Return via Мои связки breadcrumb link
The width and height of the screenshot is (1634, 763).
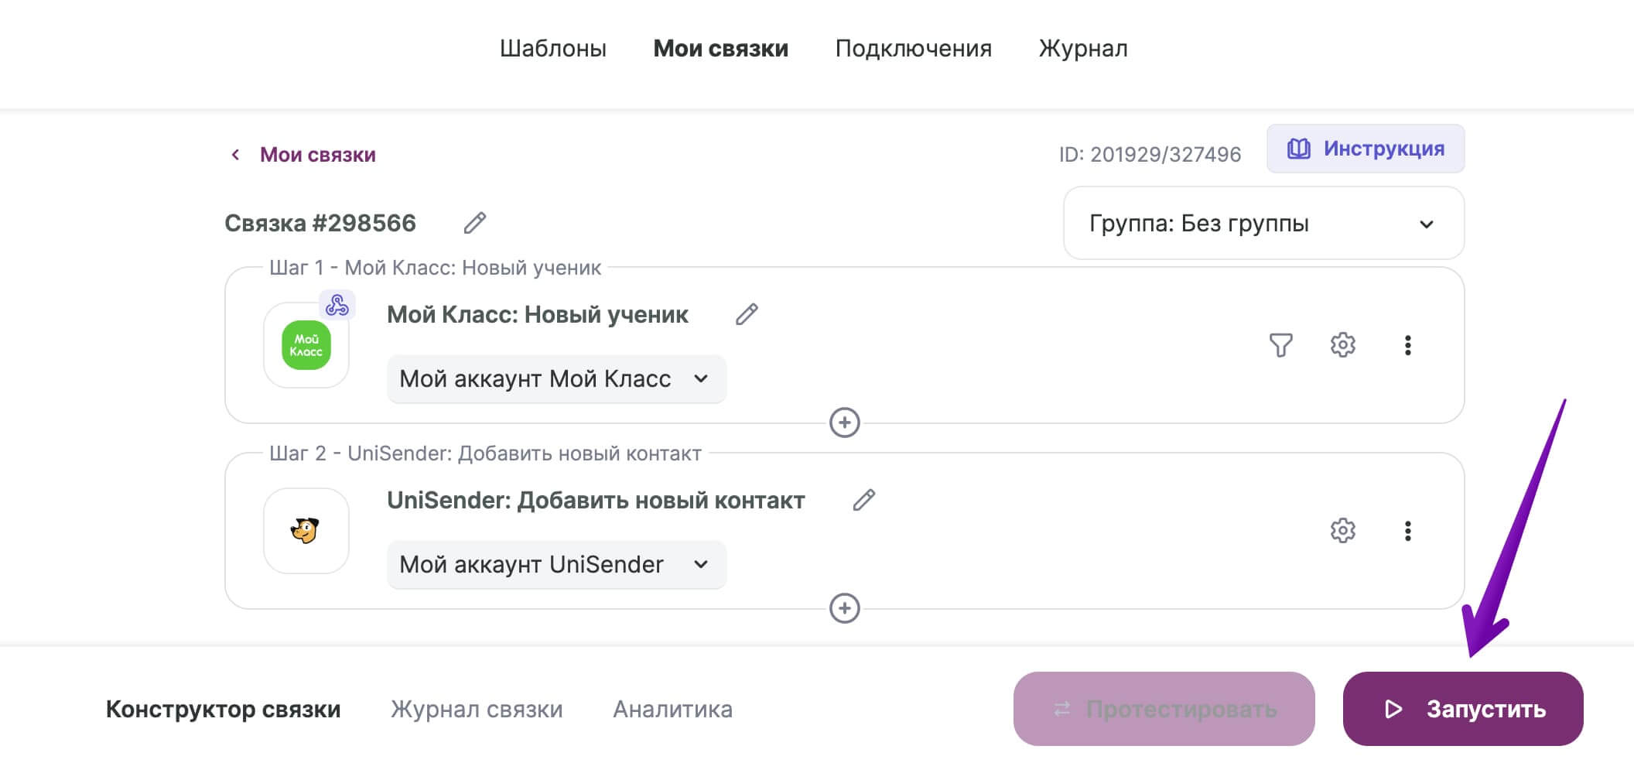tap(317, 155)
